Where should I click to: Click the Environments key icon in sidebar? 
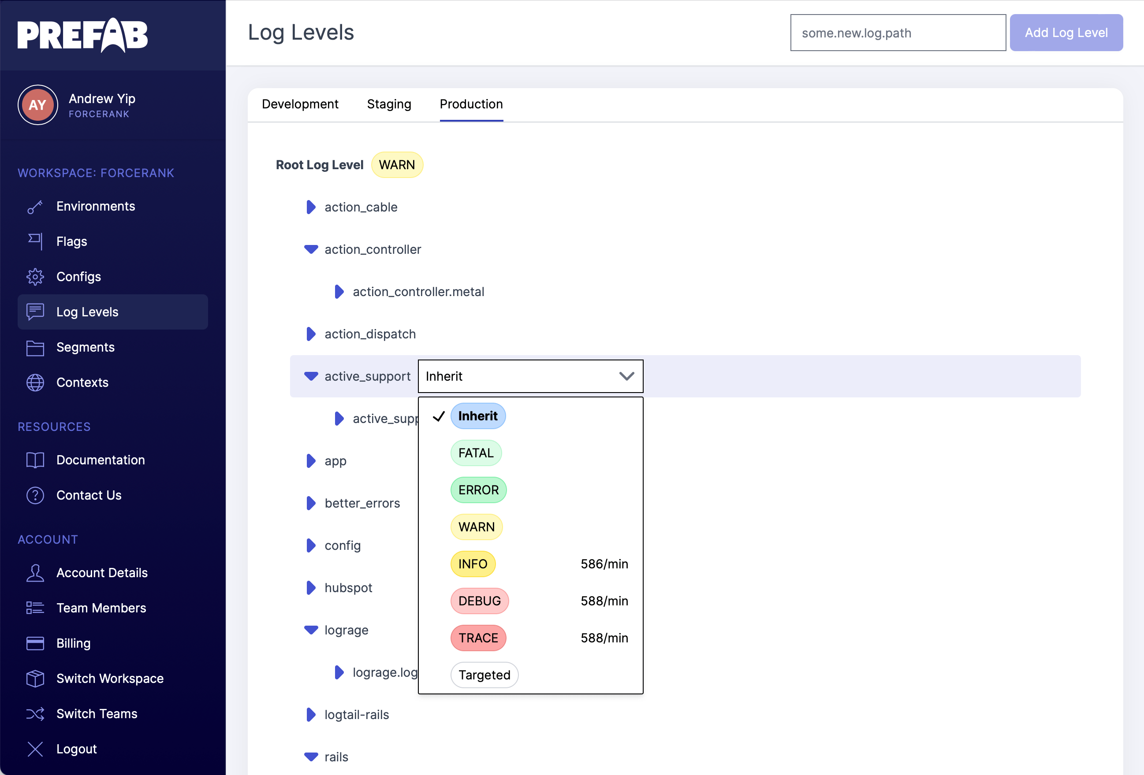point(35,207)
